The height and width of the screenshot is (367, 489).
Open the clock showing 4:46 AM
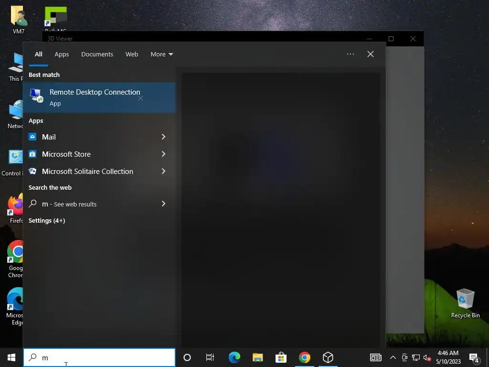(448, 357)
